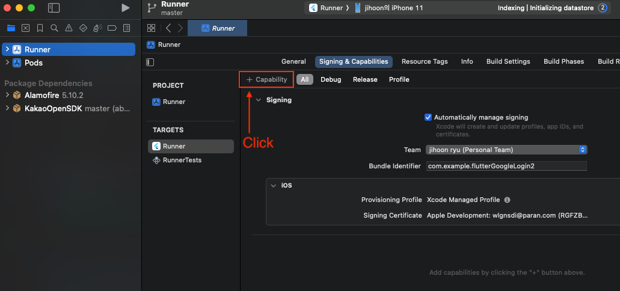Open the Project navigator folder icon
The image size is (620, 291).
click(x=11, y=28)
